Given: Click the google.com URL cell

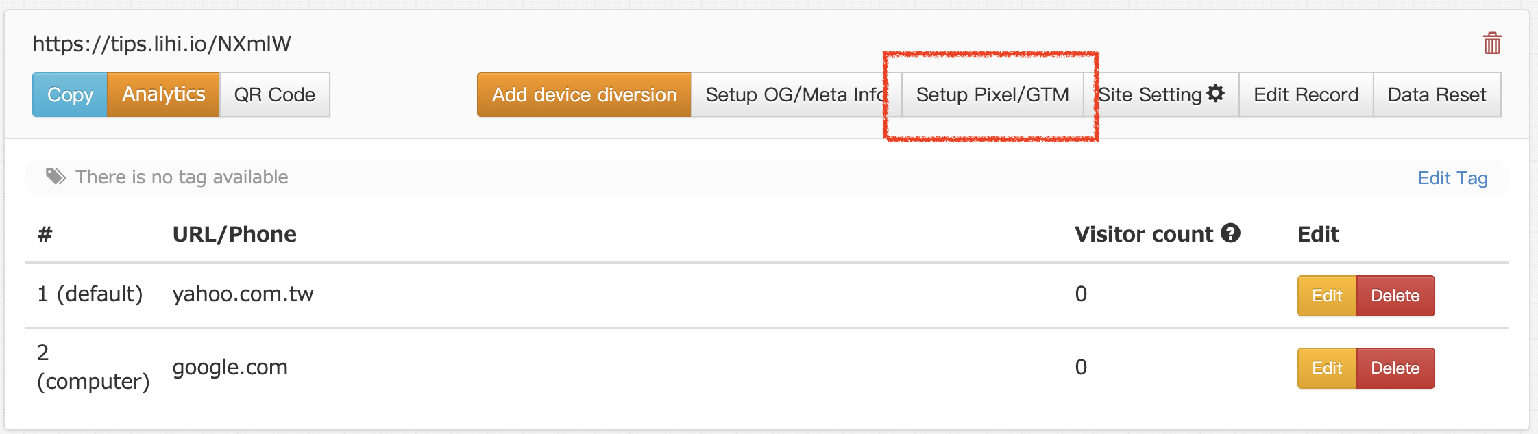Looking at the screenshot, I should pyautogui.click(x=230, y=368).
